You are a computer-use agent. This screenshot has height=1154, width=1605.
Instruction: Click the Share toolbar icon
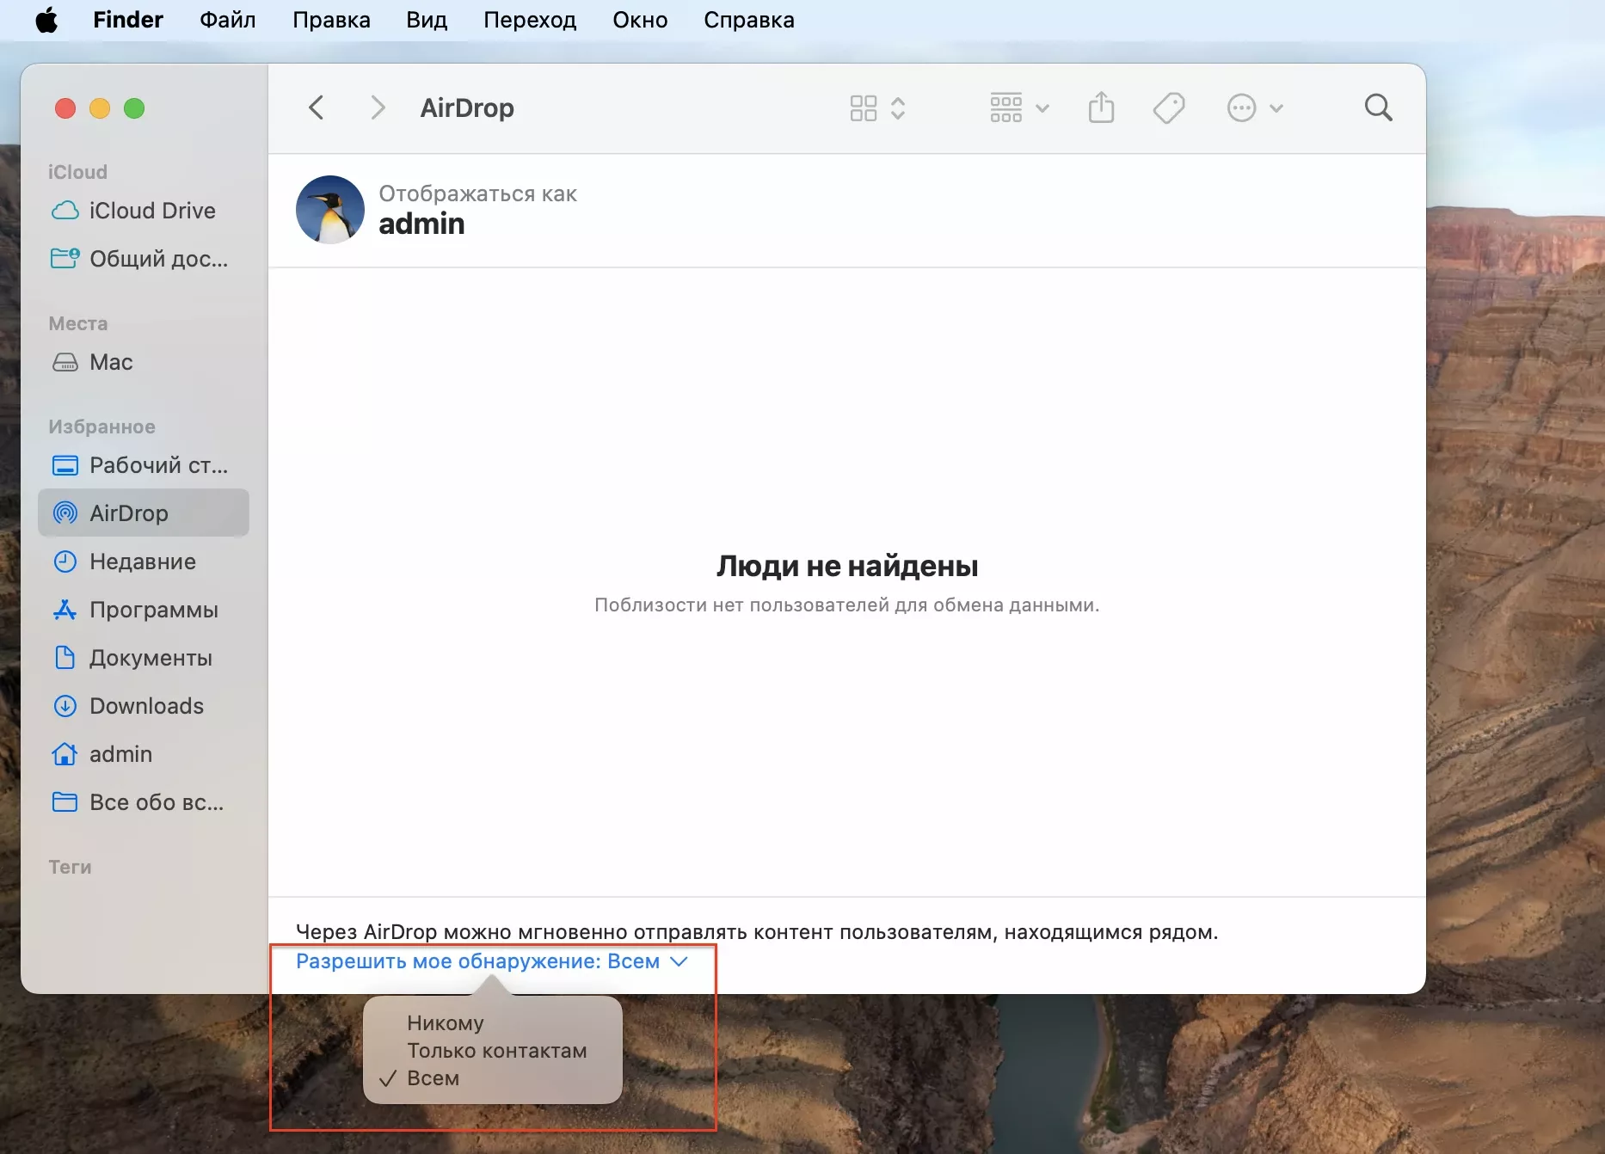(1101, 107)
